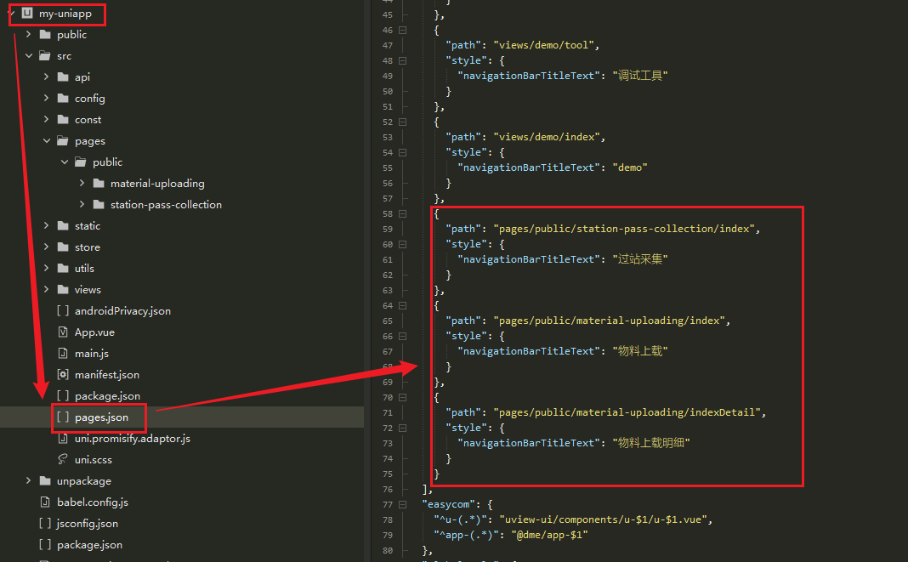
Task: Click the App.vue file icon
Action: (62, 332)
